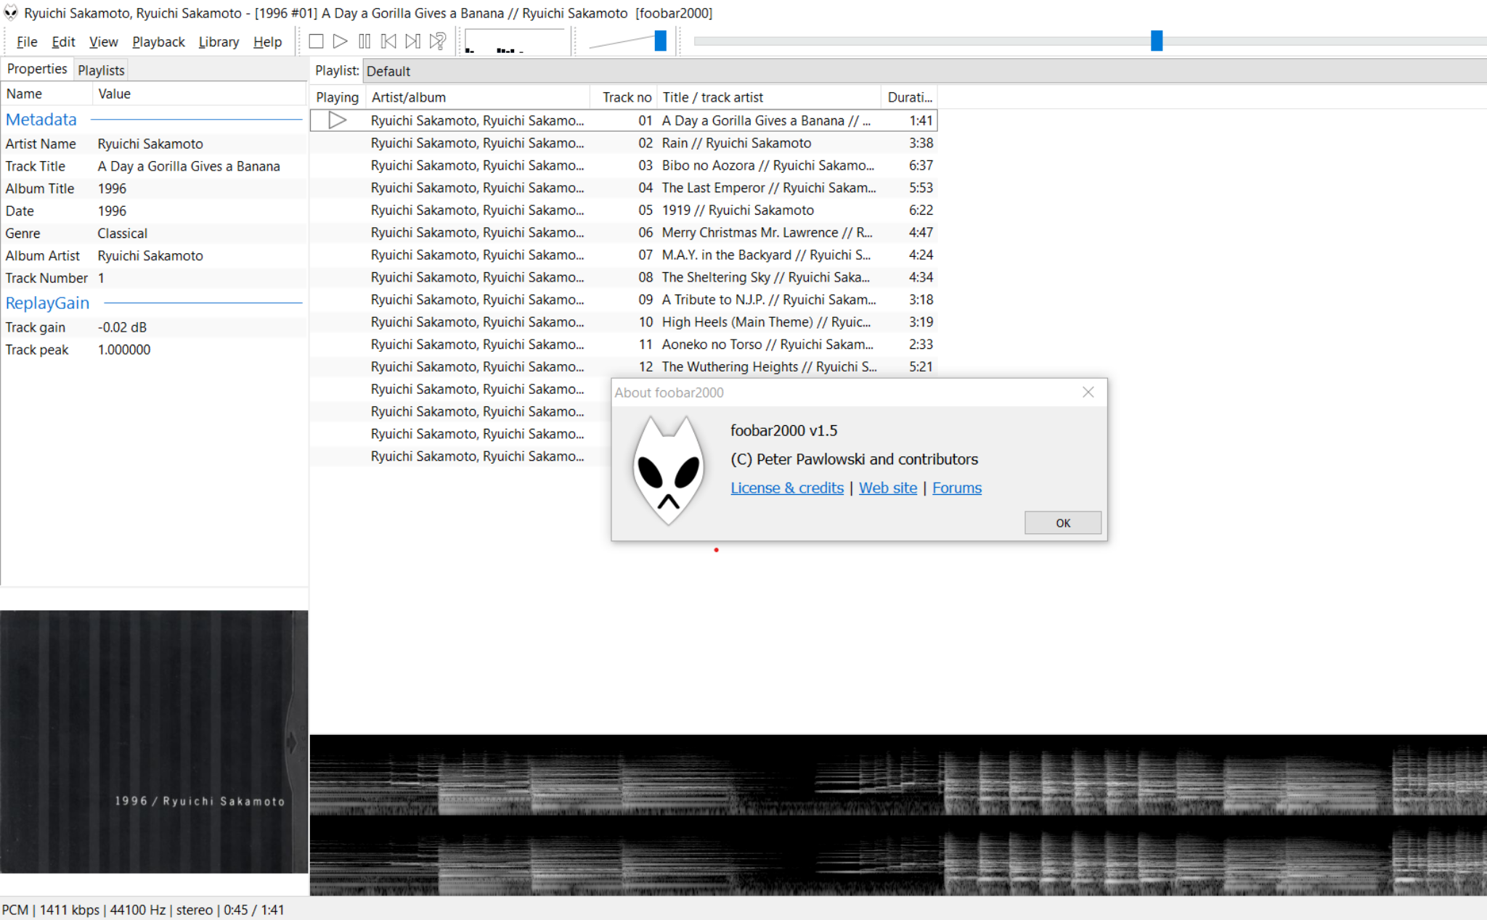1487x920 pixels.
Task: Switch to the Playlists tab
Action: click(x=101, y=69)
